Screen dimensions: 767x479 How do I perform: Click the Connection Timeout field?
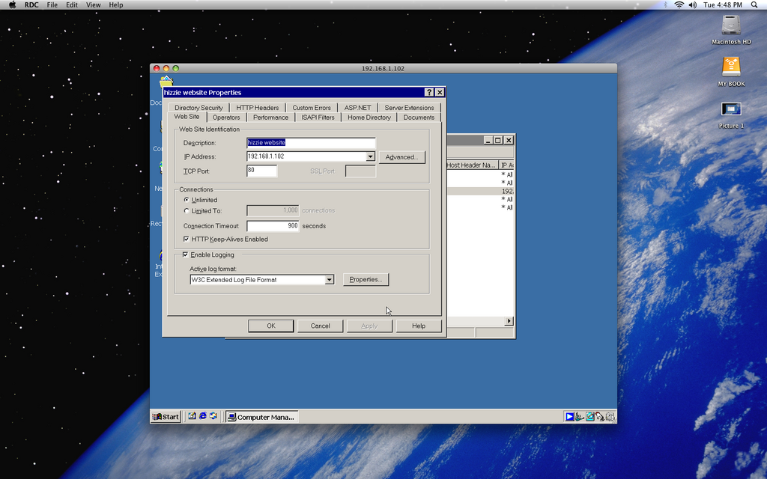273,226
